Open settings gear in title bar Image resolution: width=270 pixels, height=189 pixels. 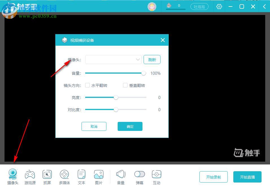219,6
